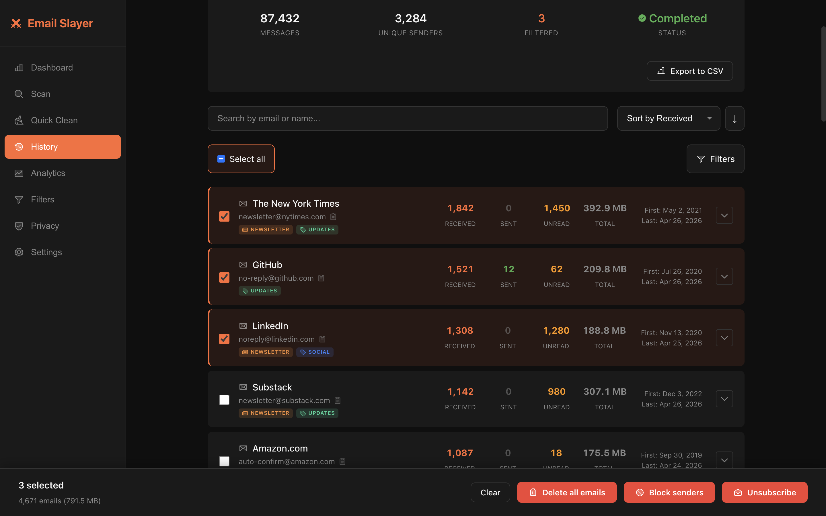Select the History sidebar item
This screenshot has width=826, height=516.
pos(63,147)
